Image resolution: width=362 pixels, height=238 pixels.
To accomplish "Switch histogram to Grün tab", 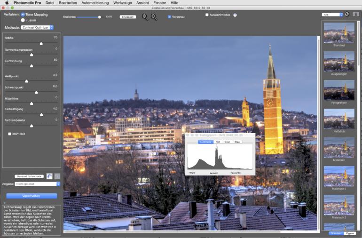I will (227, 142).
